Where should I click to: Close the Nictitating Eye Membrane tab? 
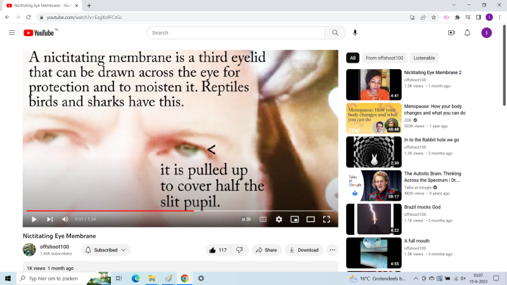point(77,6)
